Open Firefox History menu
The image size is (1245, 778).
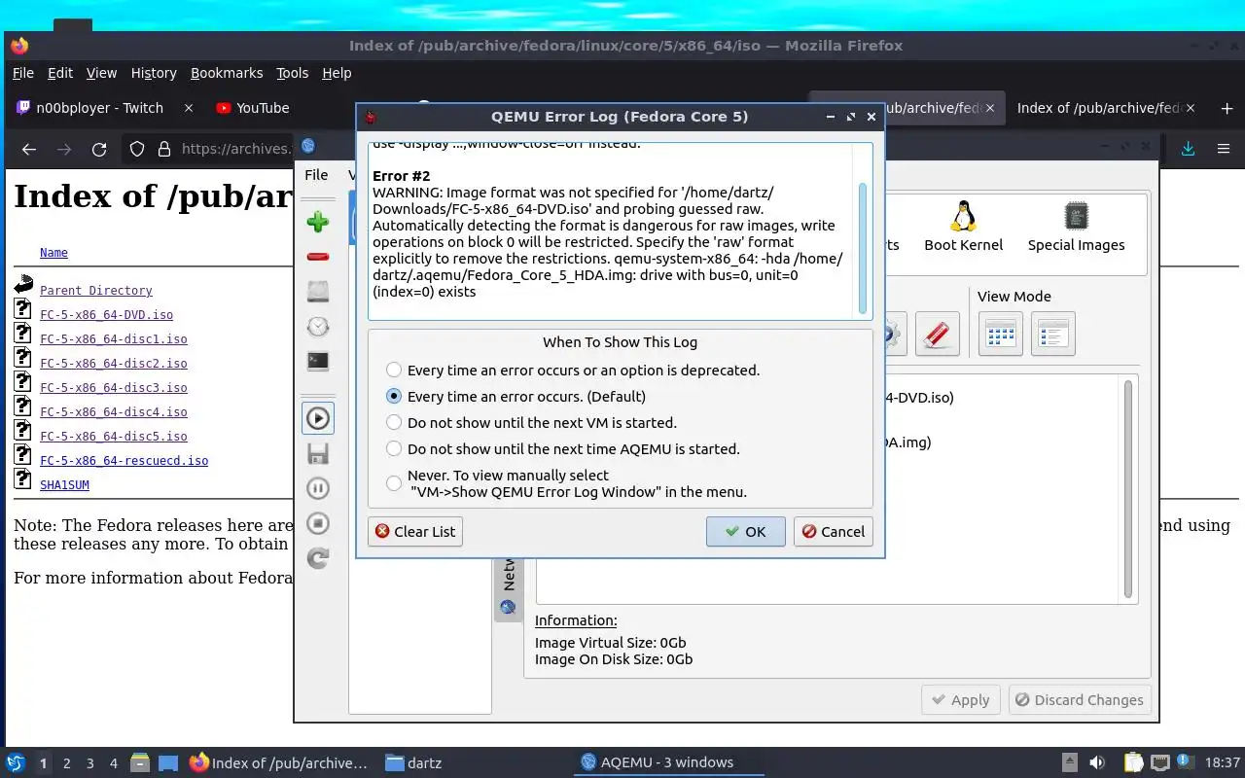154,73
